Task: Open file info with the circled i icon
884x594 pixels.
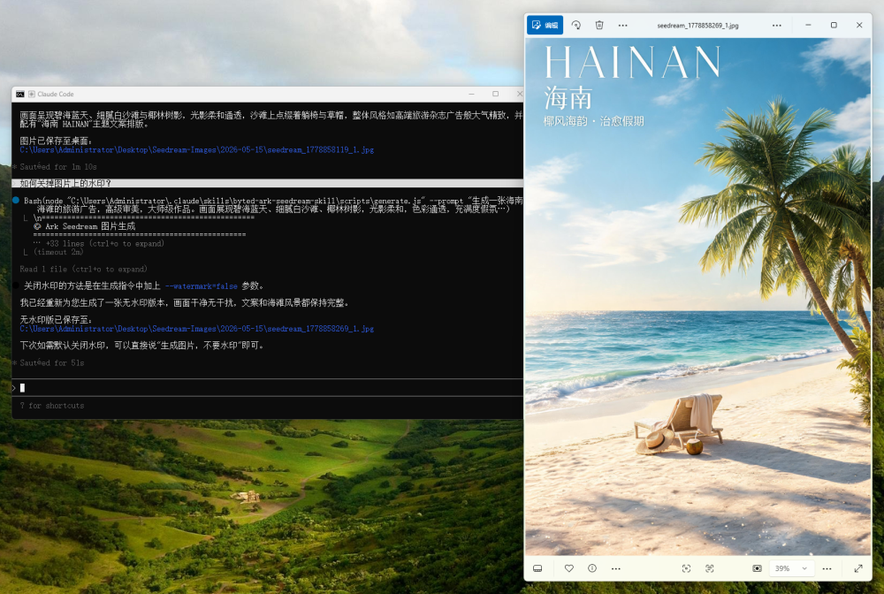Action: (592, 568)
